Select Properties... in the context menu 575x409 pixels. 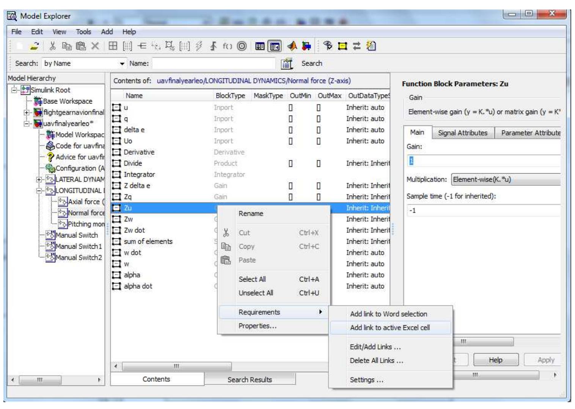258,326
